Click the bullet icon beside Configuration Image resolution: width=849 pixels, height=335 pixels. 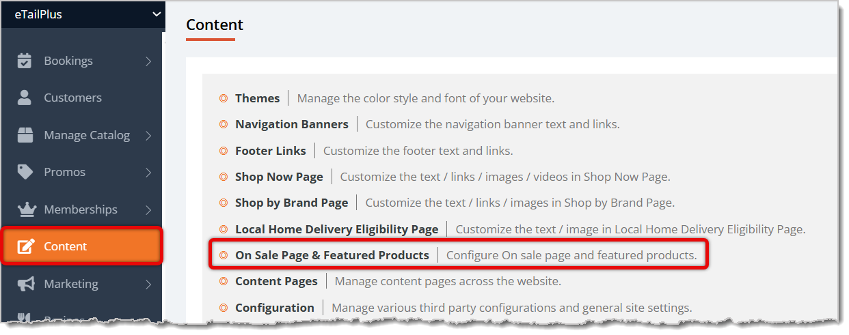point(224,308)
